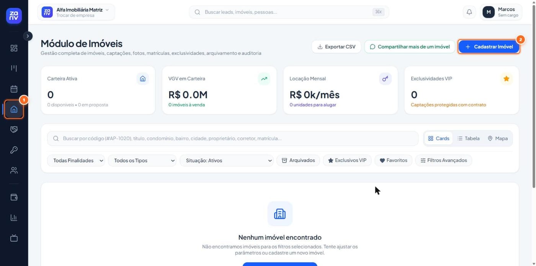This screenshot has width=536, height=266.
Task: Click Cadastrar Imóvel button
Action: [x=489, y=47]
